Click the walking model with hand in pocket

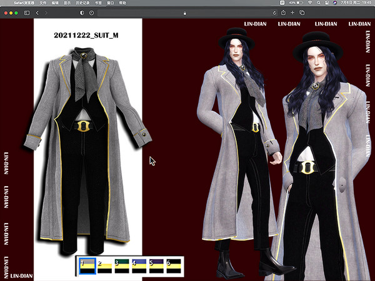(241, 153)
